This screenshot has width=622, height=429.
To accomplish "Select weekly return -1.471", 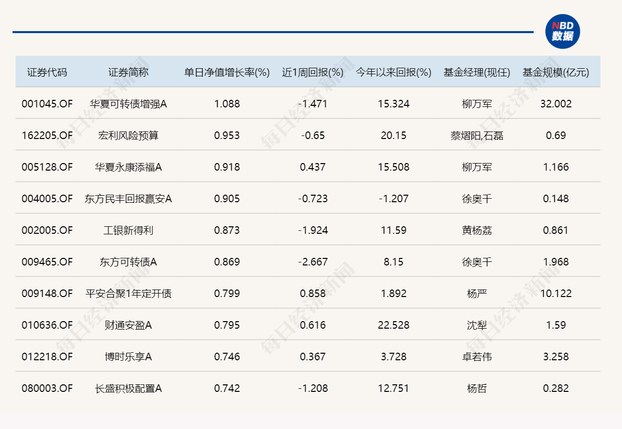I will 313,104.
